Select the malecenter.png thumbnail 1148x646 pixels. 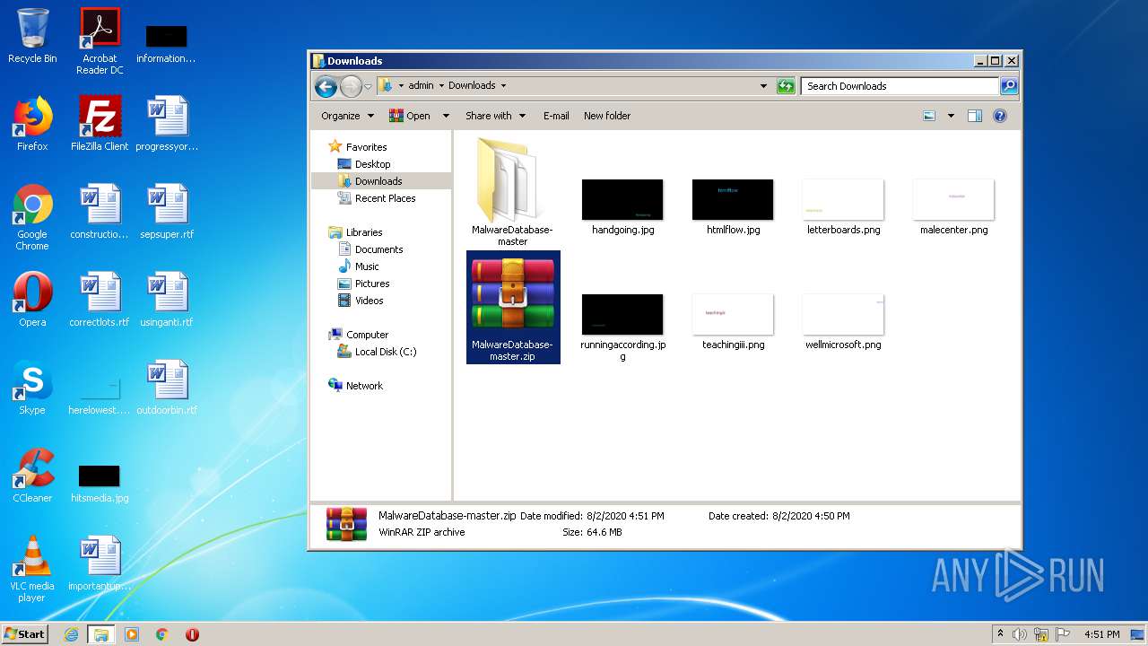pos(953,207)
